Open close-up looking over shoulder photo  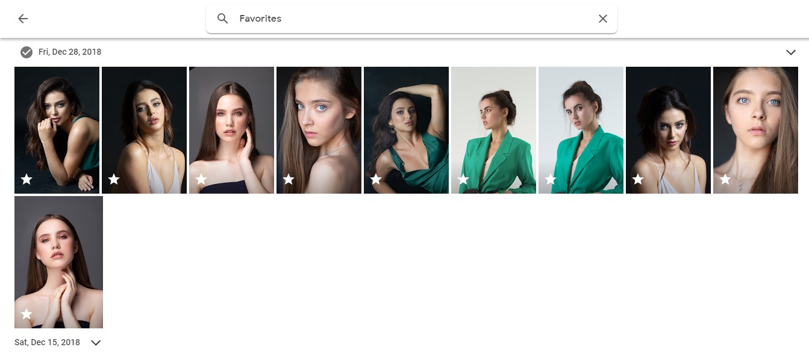(319, 130)
